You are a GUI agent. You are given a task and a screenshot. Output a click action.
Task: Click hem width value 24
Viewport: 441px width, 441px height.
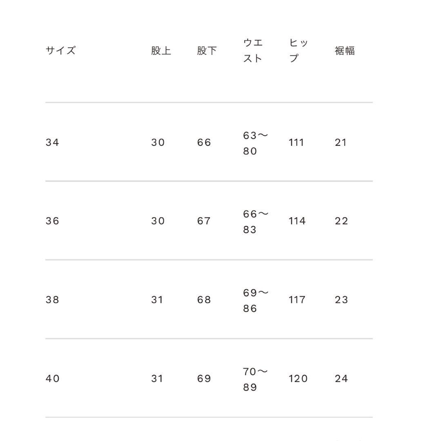click(x=341, y=379)
